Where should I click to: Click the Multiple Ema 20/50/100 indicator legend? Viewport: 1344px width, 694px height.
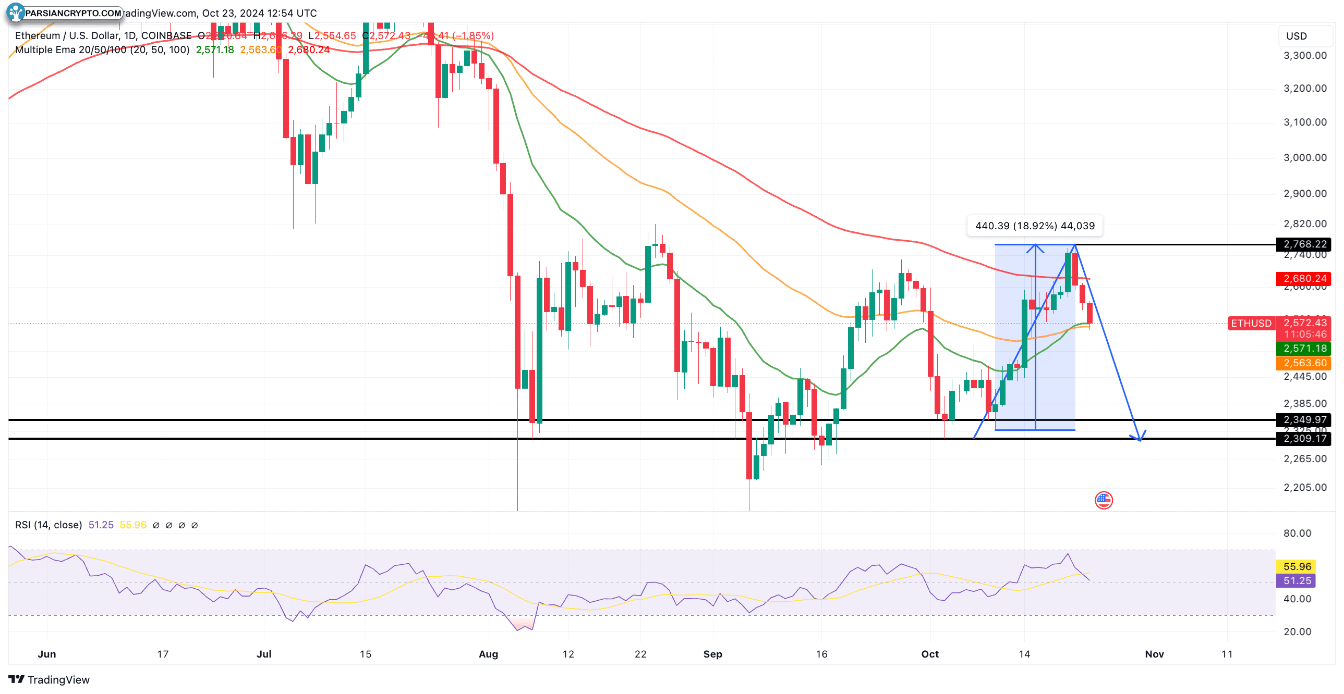pyautogui.click(x=102, y=49)
